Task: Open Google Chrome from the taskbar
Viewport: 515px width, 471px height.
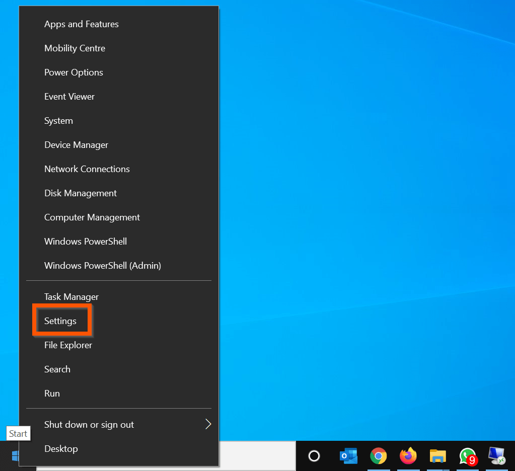Action: pos(379,456)
